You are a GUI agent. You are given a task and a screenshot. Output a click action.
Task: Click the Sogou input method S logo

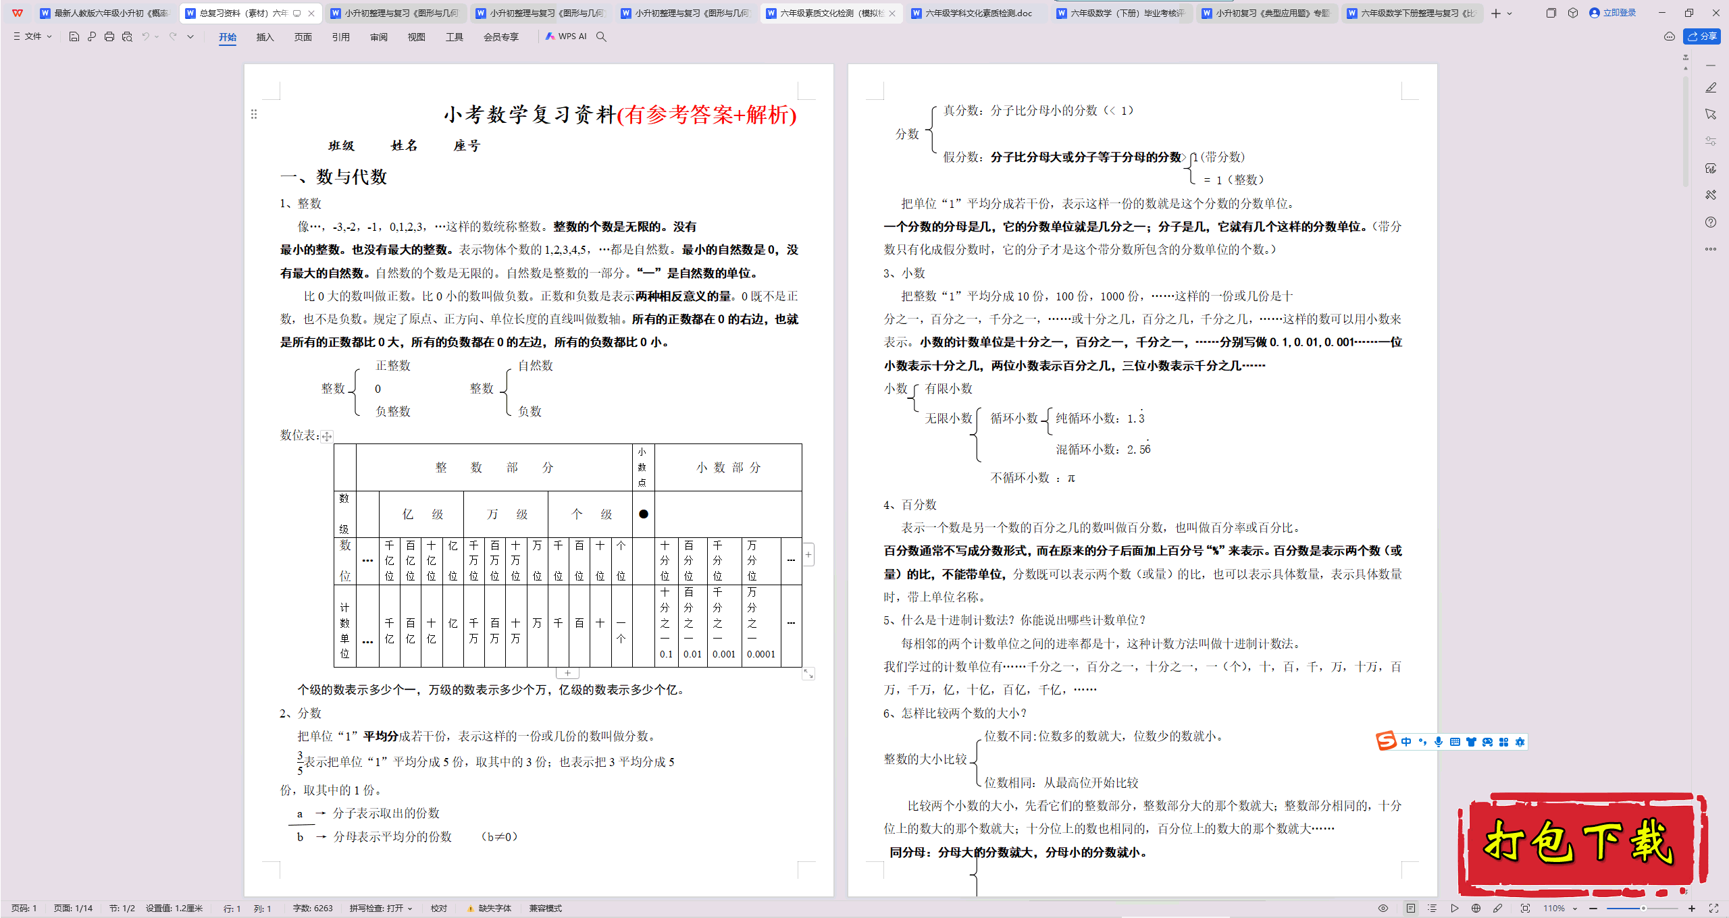point(1387,741)
